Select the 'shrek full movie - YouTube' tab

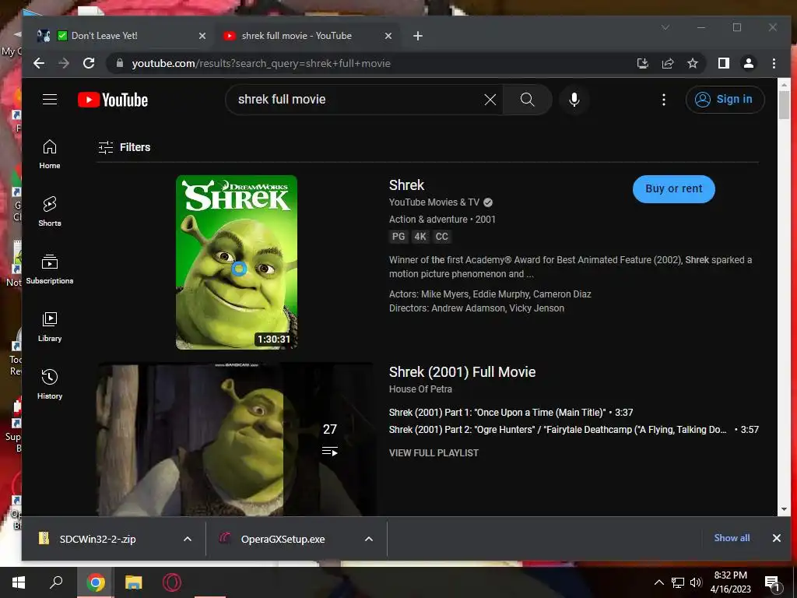tap(297, 36)
